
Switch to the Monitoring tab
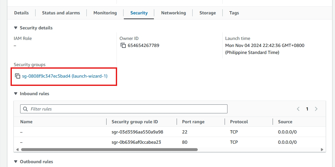tap(105, 13)
